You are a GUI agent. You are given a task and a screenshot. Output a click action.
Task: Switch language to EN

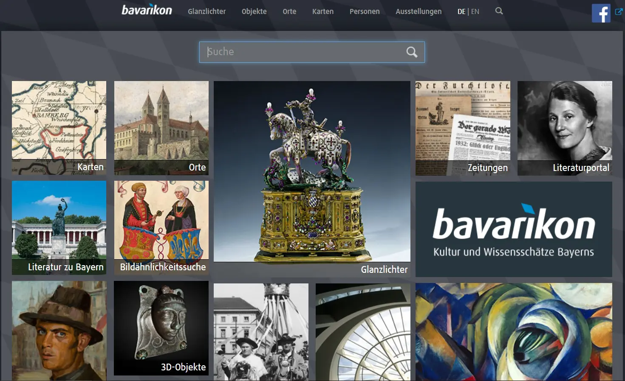coord(475,11)
